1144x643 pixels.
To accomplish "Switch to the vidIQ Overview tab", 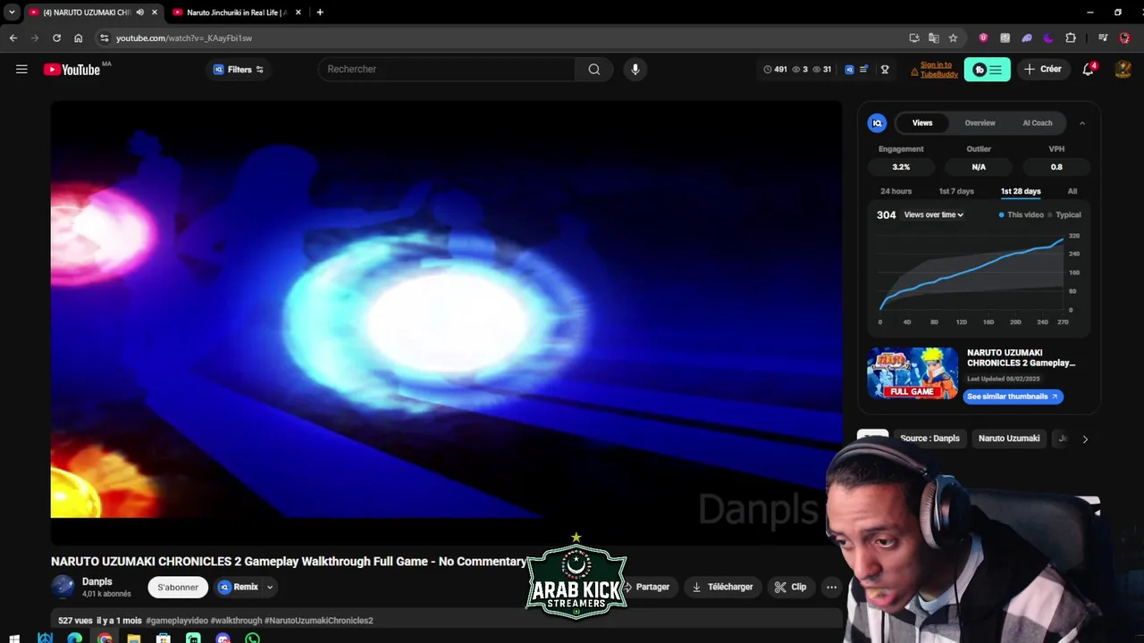I will tap(980, 123).
